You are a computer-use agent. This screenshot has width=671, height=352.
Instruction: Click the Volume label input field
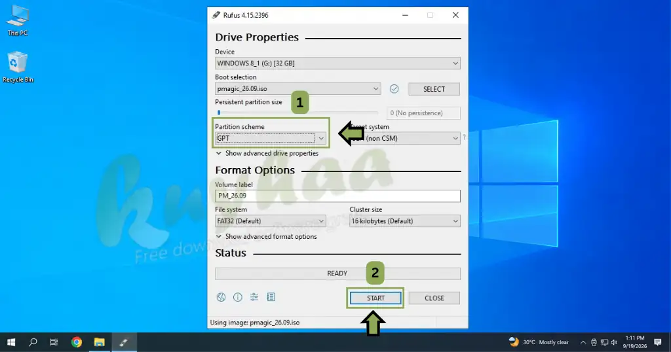click(x=337, y=196)
